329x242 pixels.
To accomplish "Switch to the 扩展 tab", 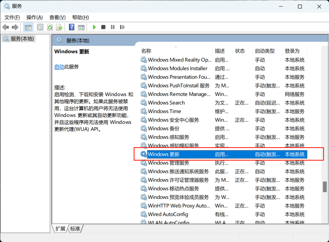I will coord(60,229).
